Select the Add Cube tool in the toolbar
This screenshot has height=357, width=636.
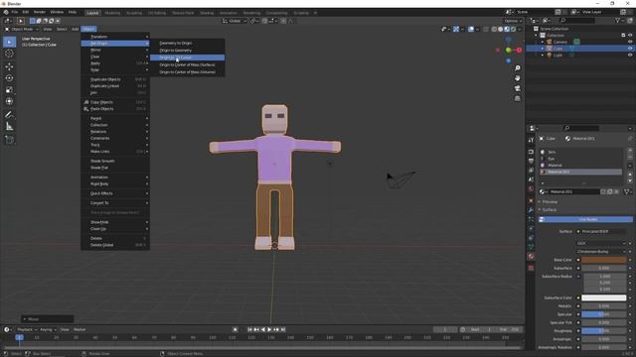click(x=9, y=140)
